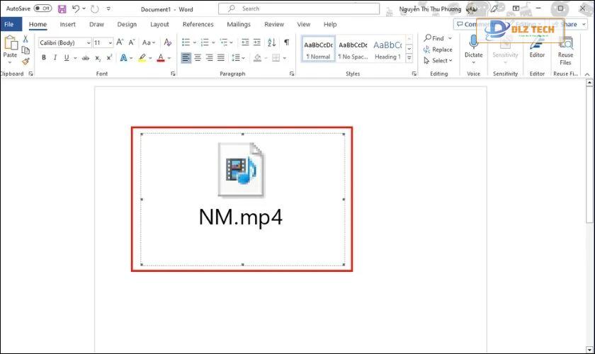Viewport: 595px width, 354px height.
Task: Open the Mailings ribbon tab
Action: (x=239, y=24)
